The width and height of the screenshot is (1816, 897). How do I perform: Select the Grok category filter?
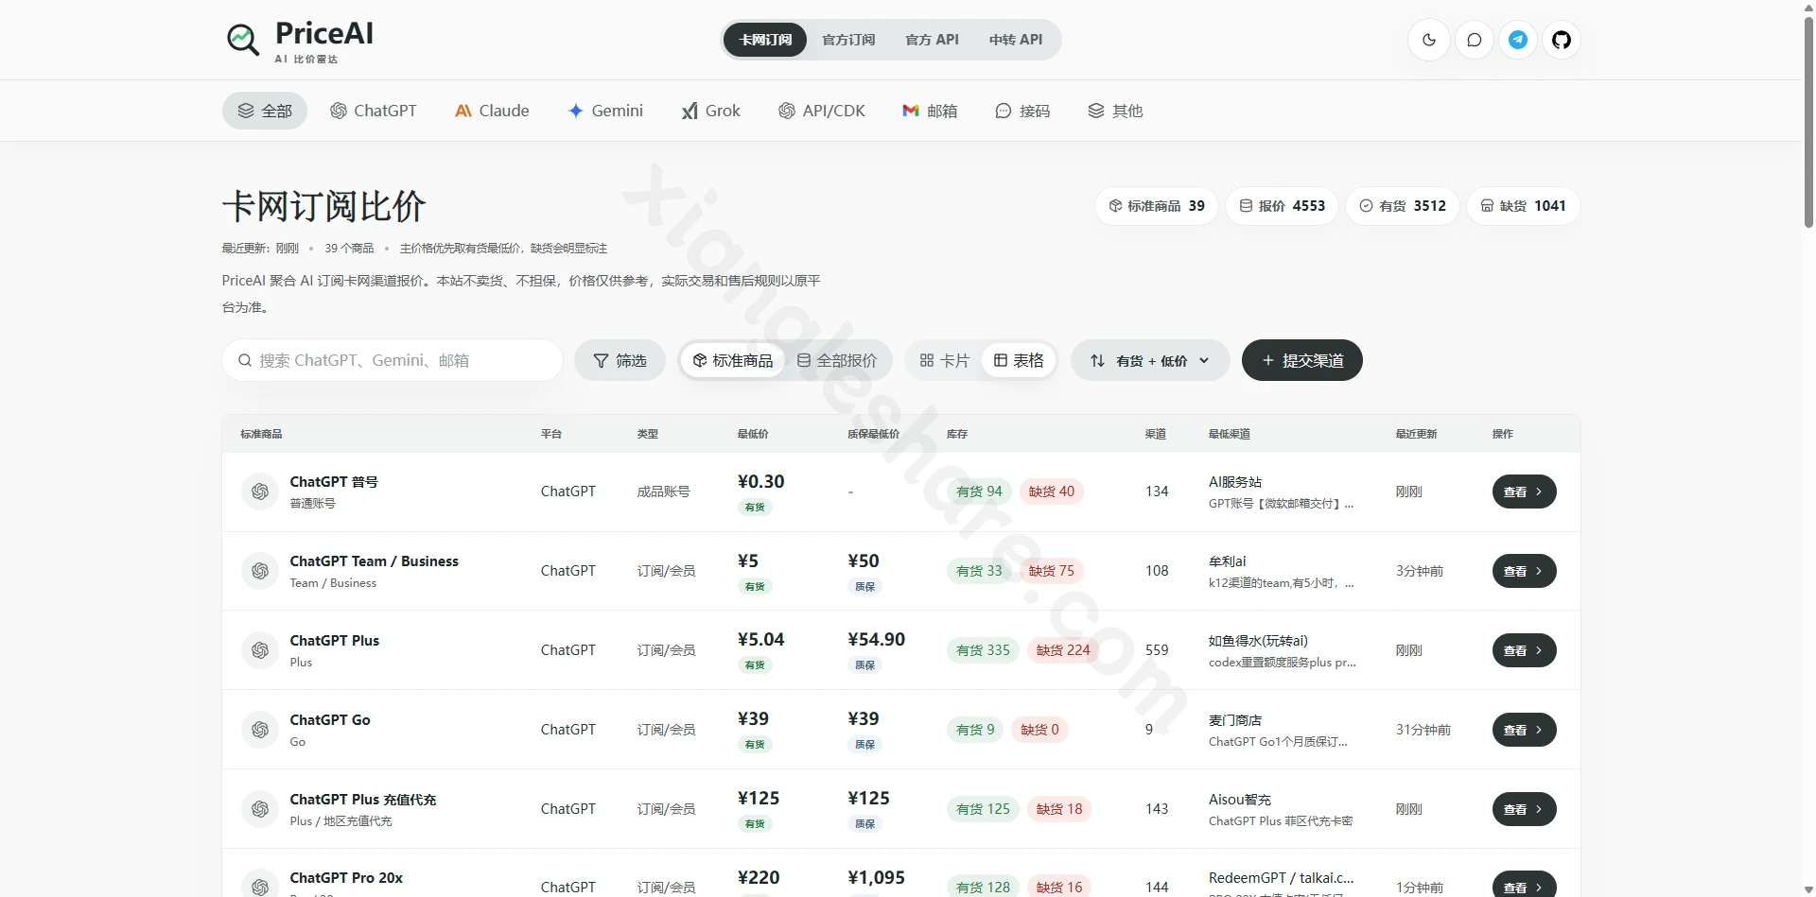point(711,111)
